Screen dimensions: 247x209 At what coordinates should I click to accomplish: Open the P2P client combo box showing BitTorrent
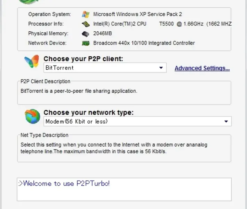click(x=101, y=68)
